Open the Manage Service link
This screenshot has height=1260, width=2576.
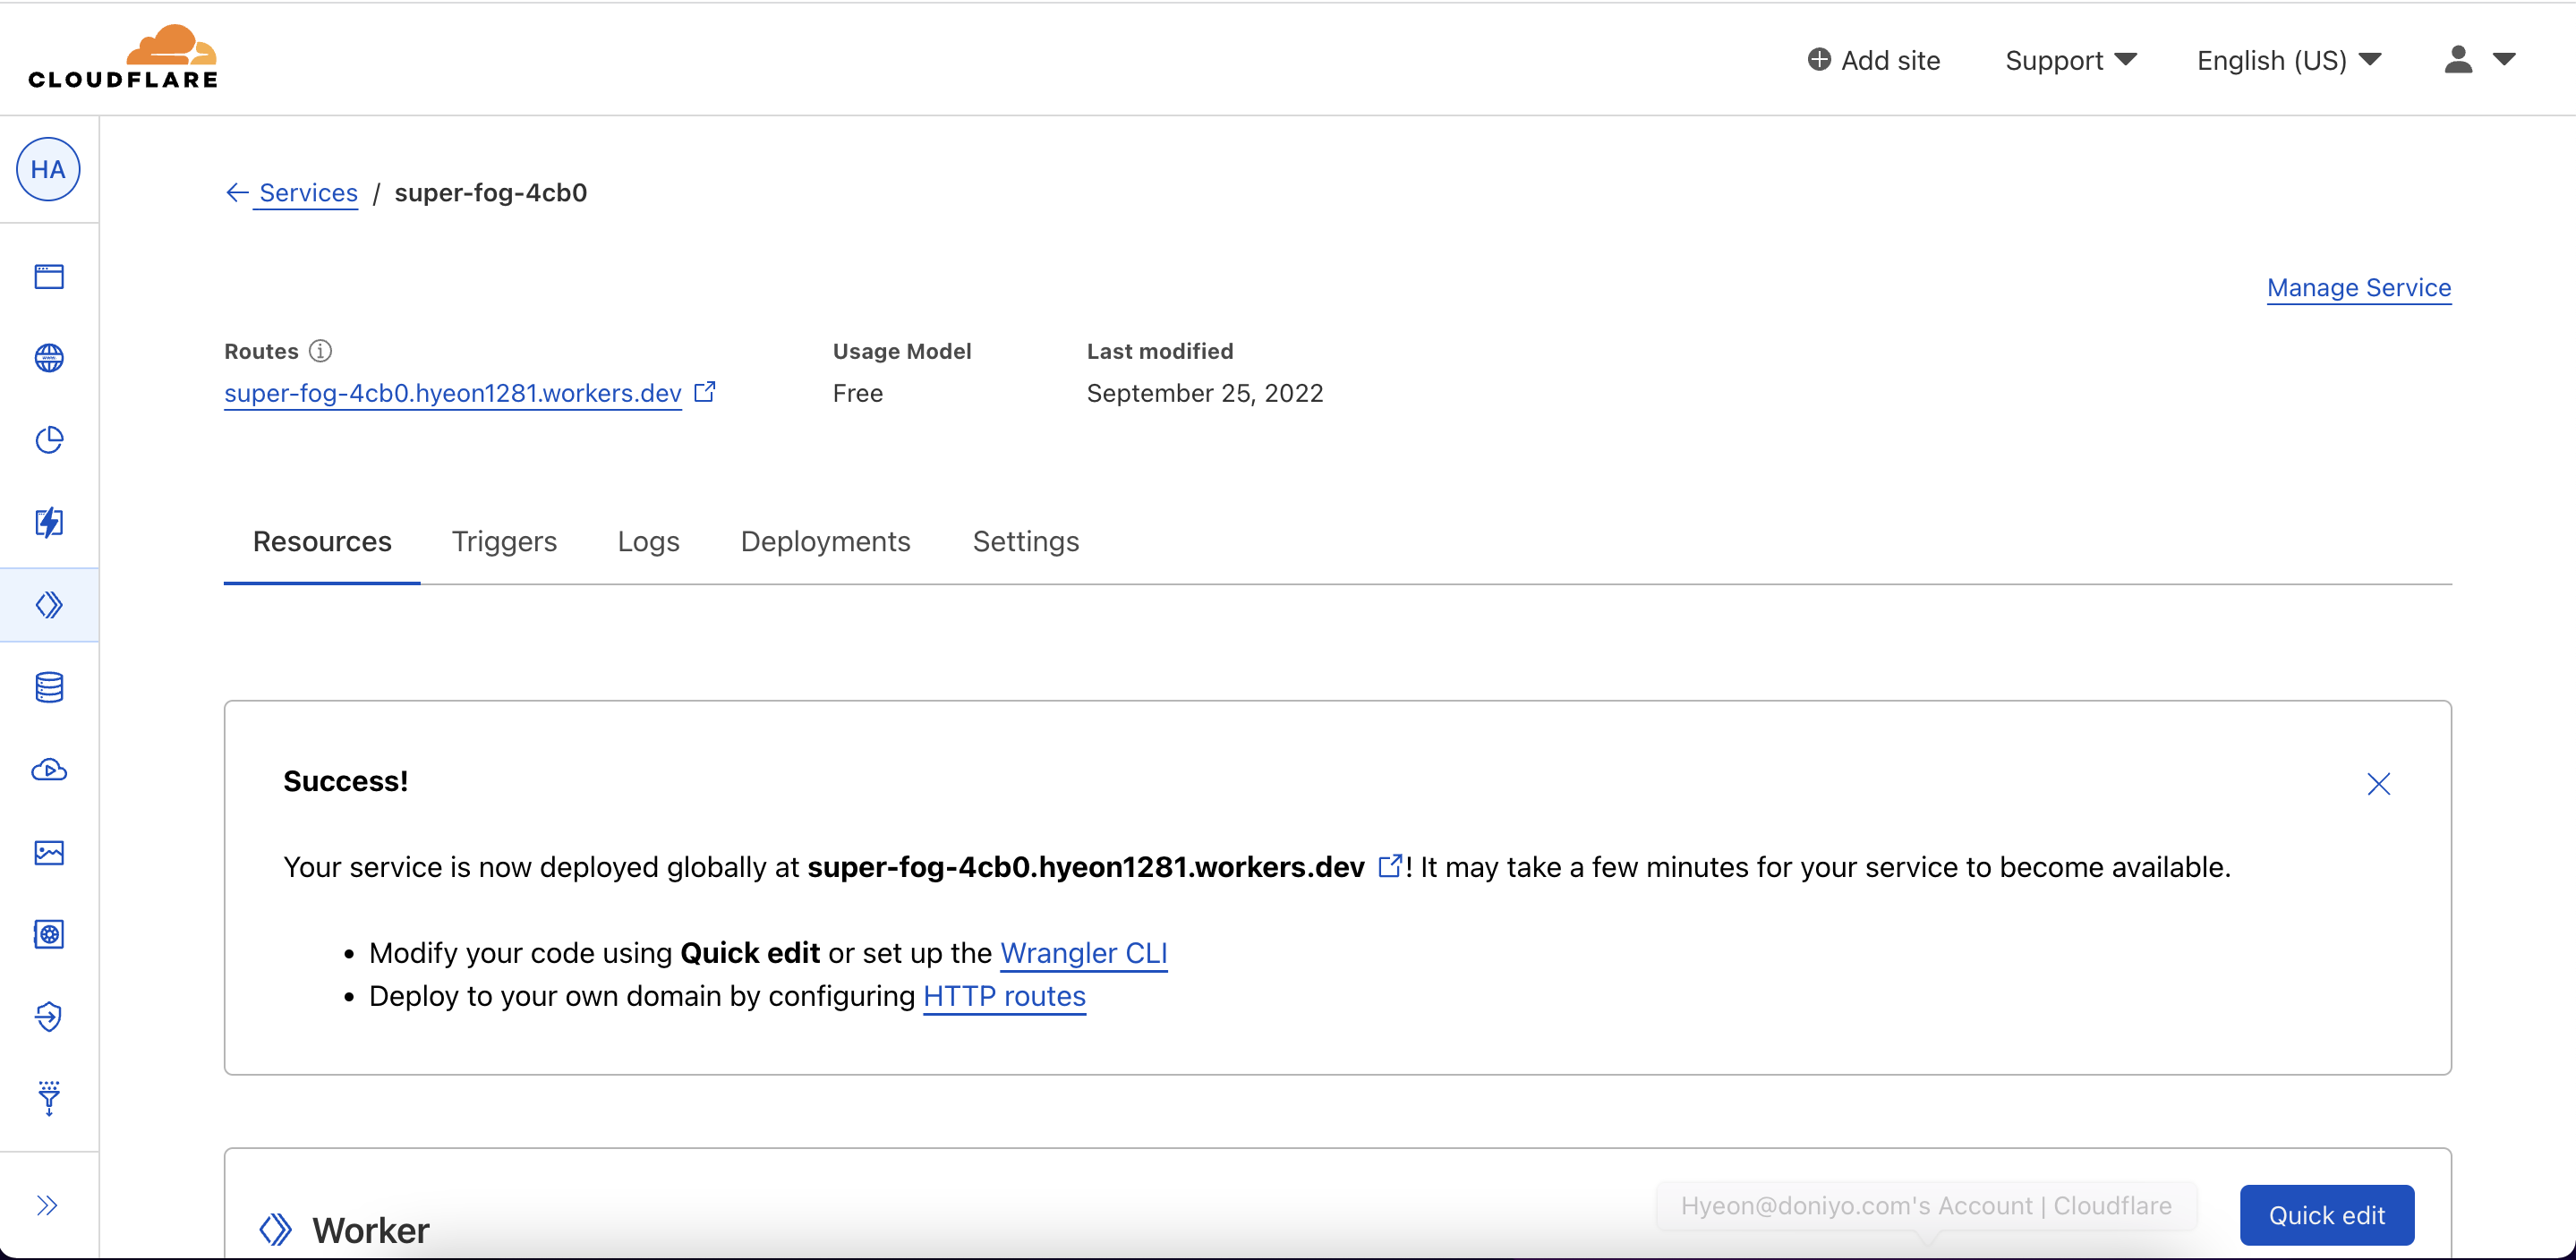tap(2358, 288)
